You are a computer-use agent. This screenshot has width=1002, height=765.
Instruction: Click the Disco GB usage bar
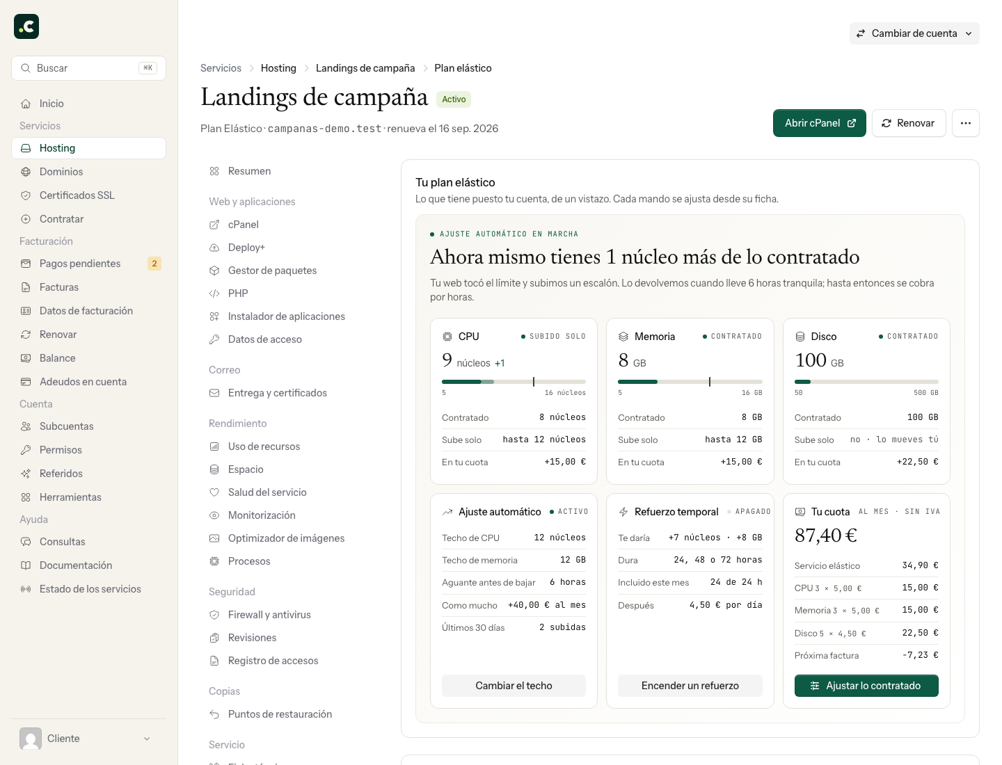click(x=866, y=382)
